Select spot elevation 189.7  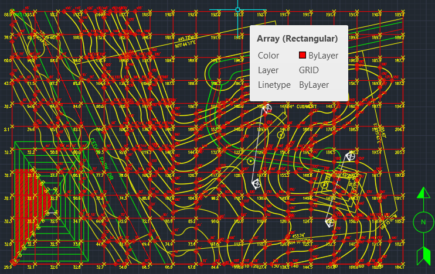point(376,37)
